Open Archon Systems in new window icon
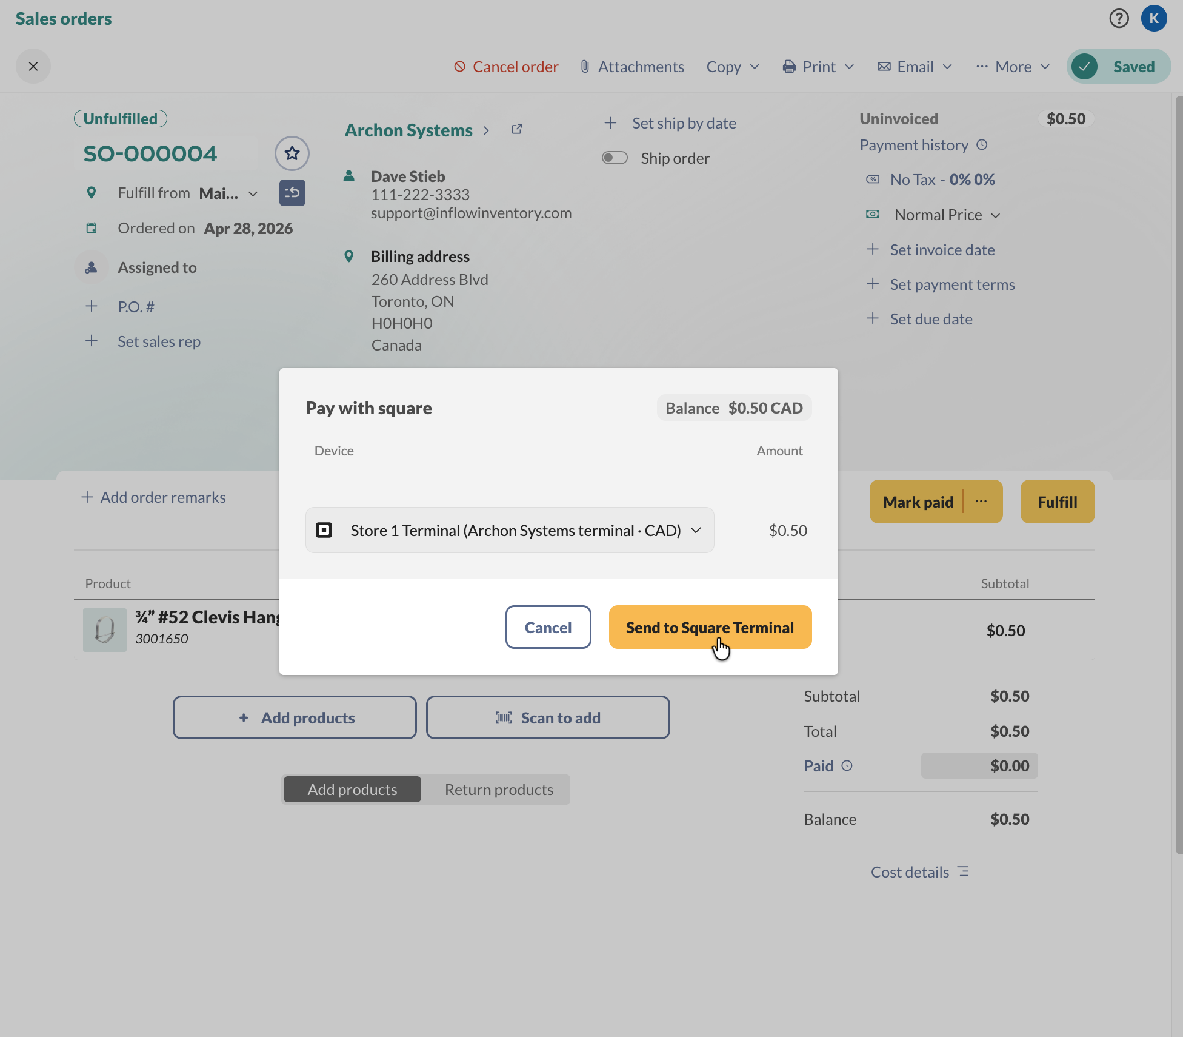 click(x=517, y=129)
